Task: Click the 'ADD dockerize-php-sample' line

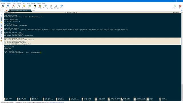Action: click(x=18, y=35)
